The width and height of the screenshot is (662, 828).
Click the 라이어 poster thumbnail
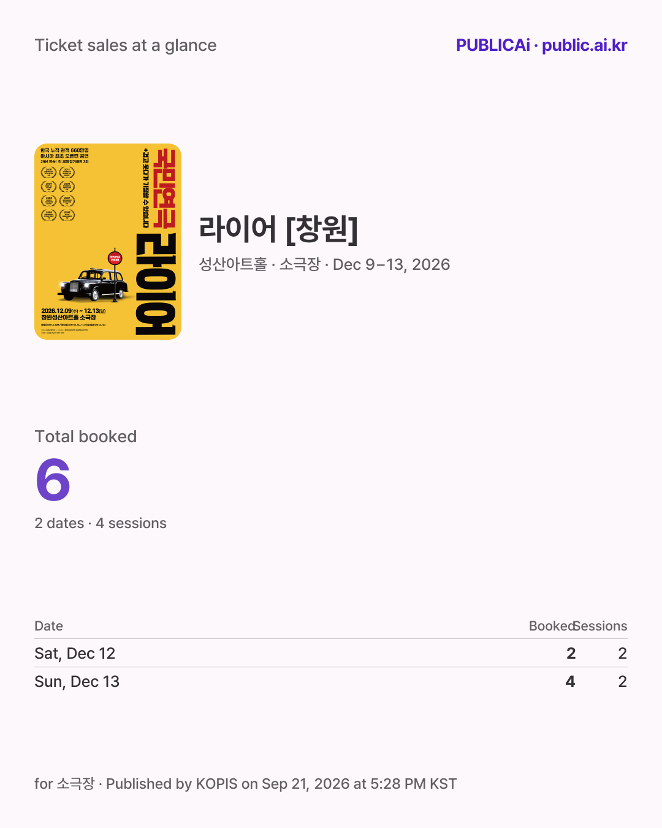pyautogui.click(x=108, y=242)
